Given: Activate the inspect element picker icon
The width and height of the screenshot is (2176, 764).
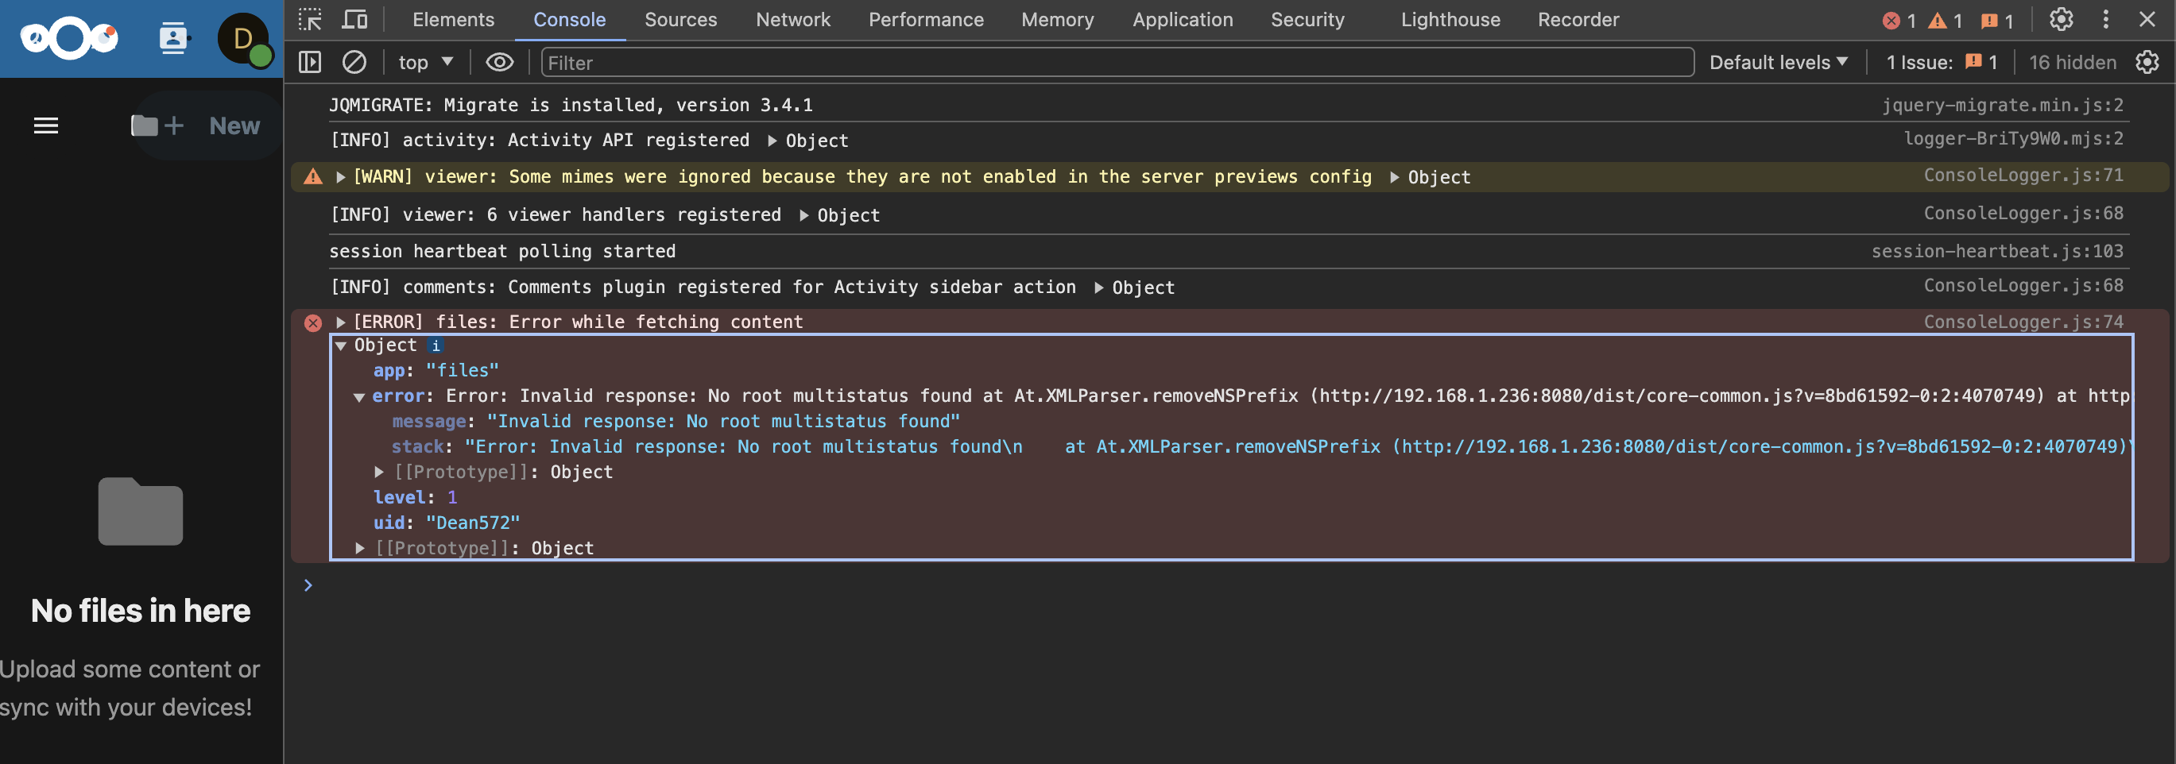Looking at the screenshot, I should click(310, 19).
